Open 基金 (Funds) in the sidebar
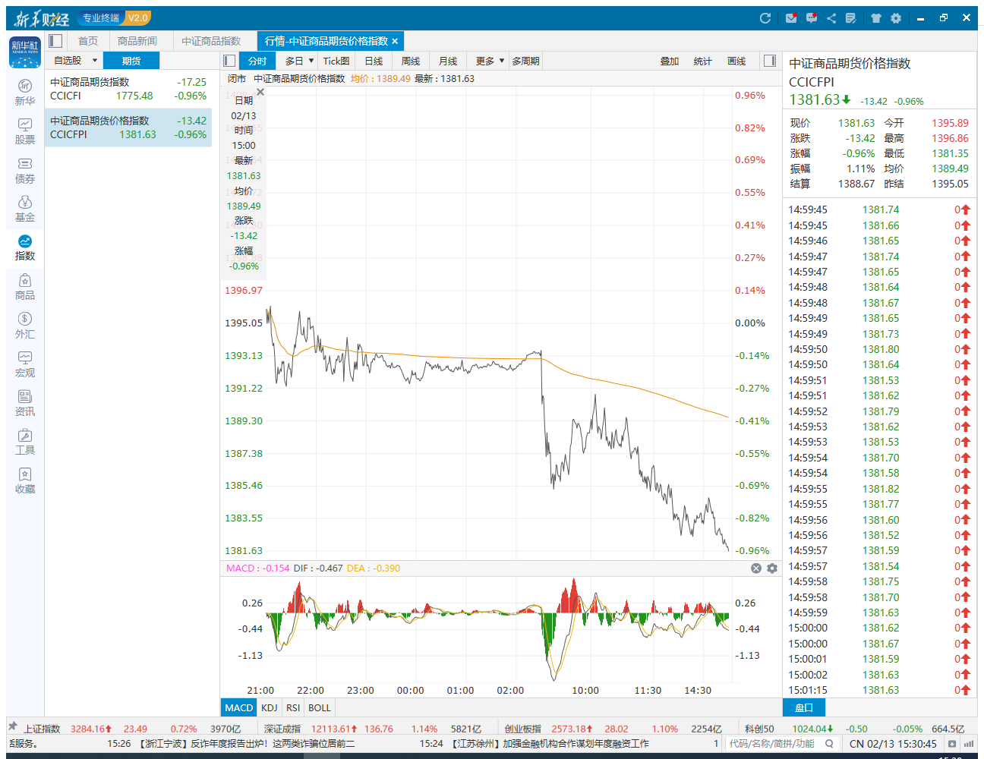This screenshot has width=984, height=759. (x=25, y=209)
